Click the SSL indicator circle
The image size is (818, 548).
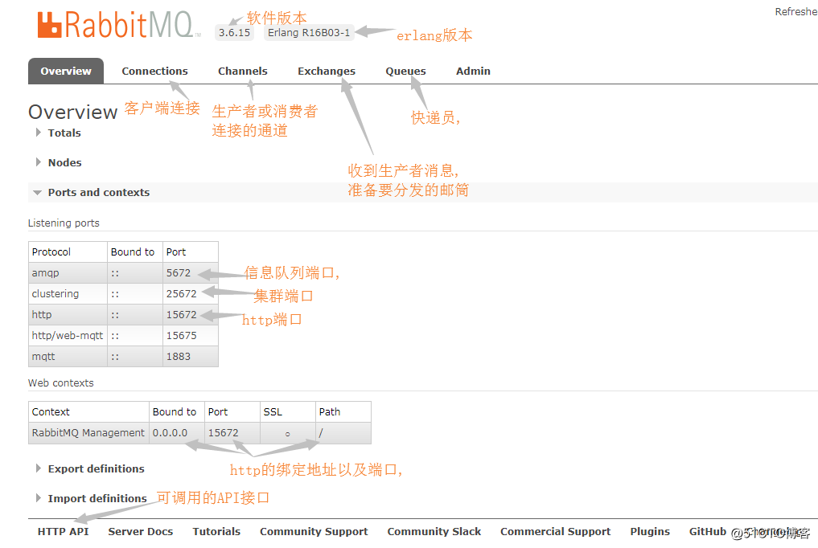click(x=287, y=434)
